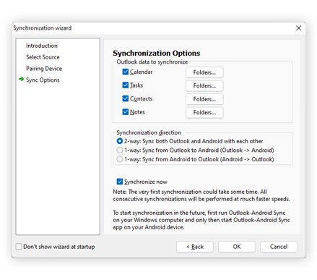The image size is (317, 280).
Task: Close the Synchronization wizard window
Action: point(298,28)
